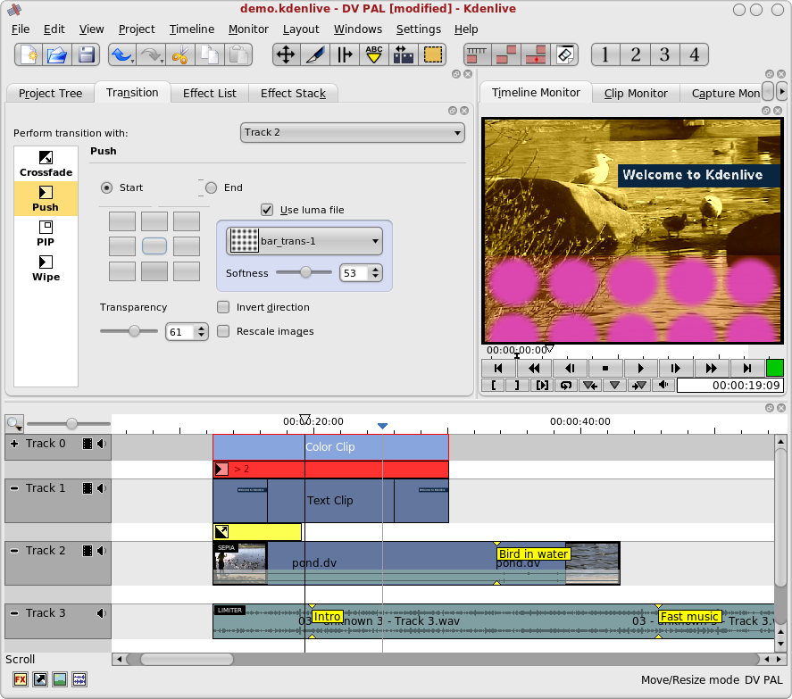Viewport: 792px width, 699px height.
Task: Click layout preset button 3
Action: [x=664, y=55]
